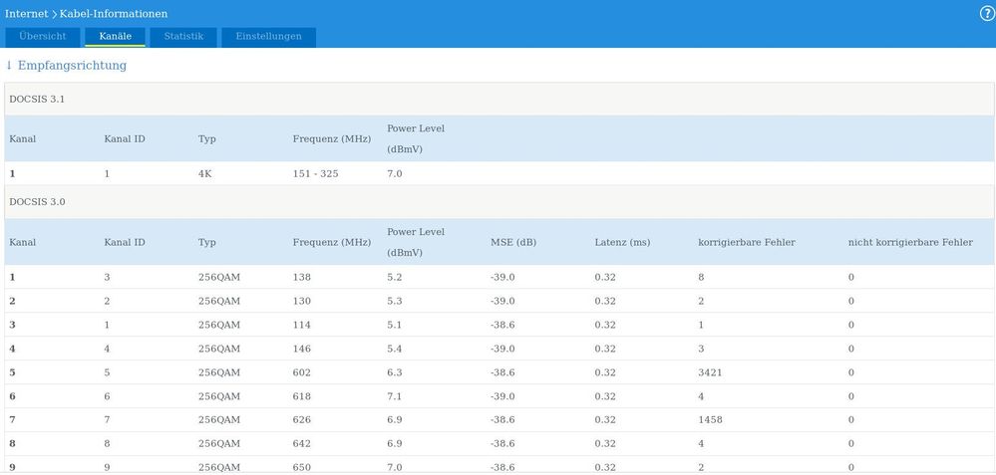Click uncorrectable errors 0 in 138 MHz row
Screen dimensions: 996x475
pyautogui.click(x=851, y=277)
